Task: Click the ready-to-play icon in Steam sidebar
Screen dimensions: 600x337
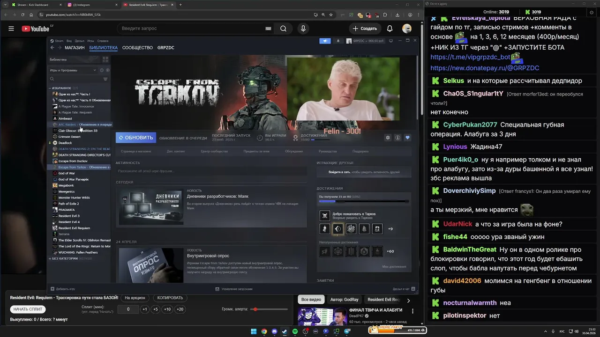Action: [107, 70]
